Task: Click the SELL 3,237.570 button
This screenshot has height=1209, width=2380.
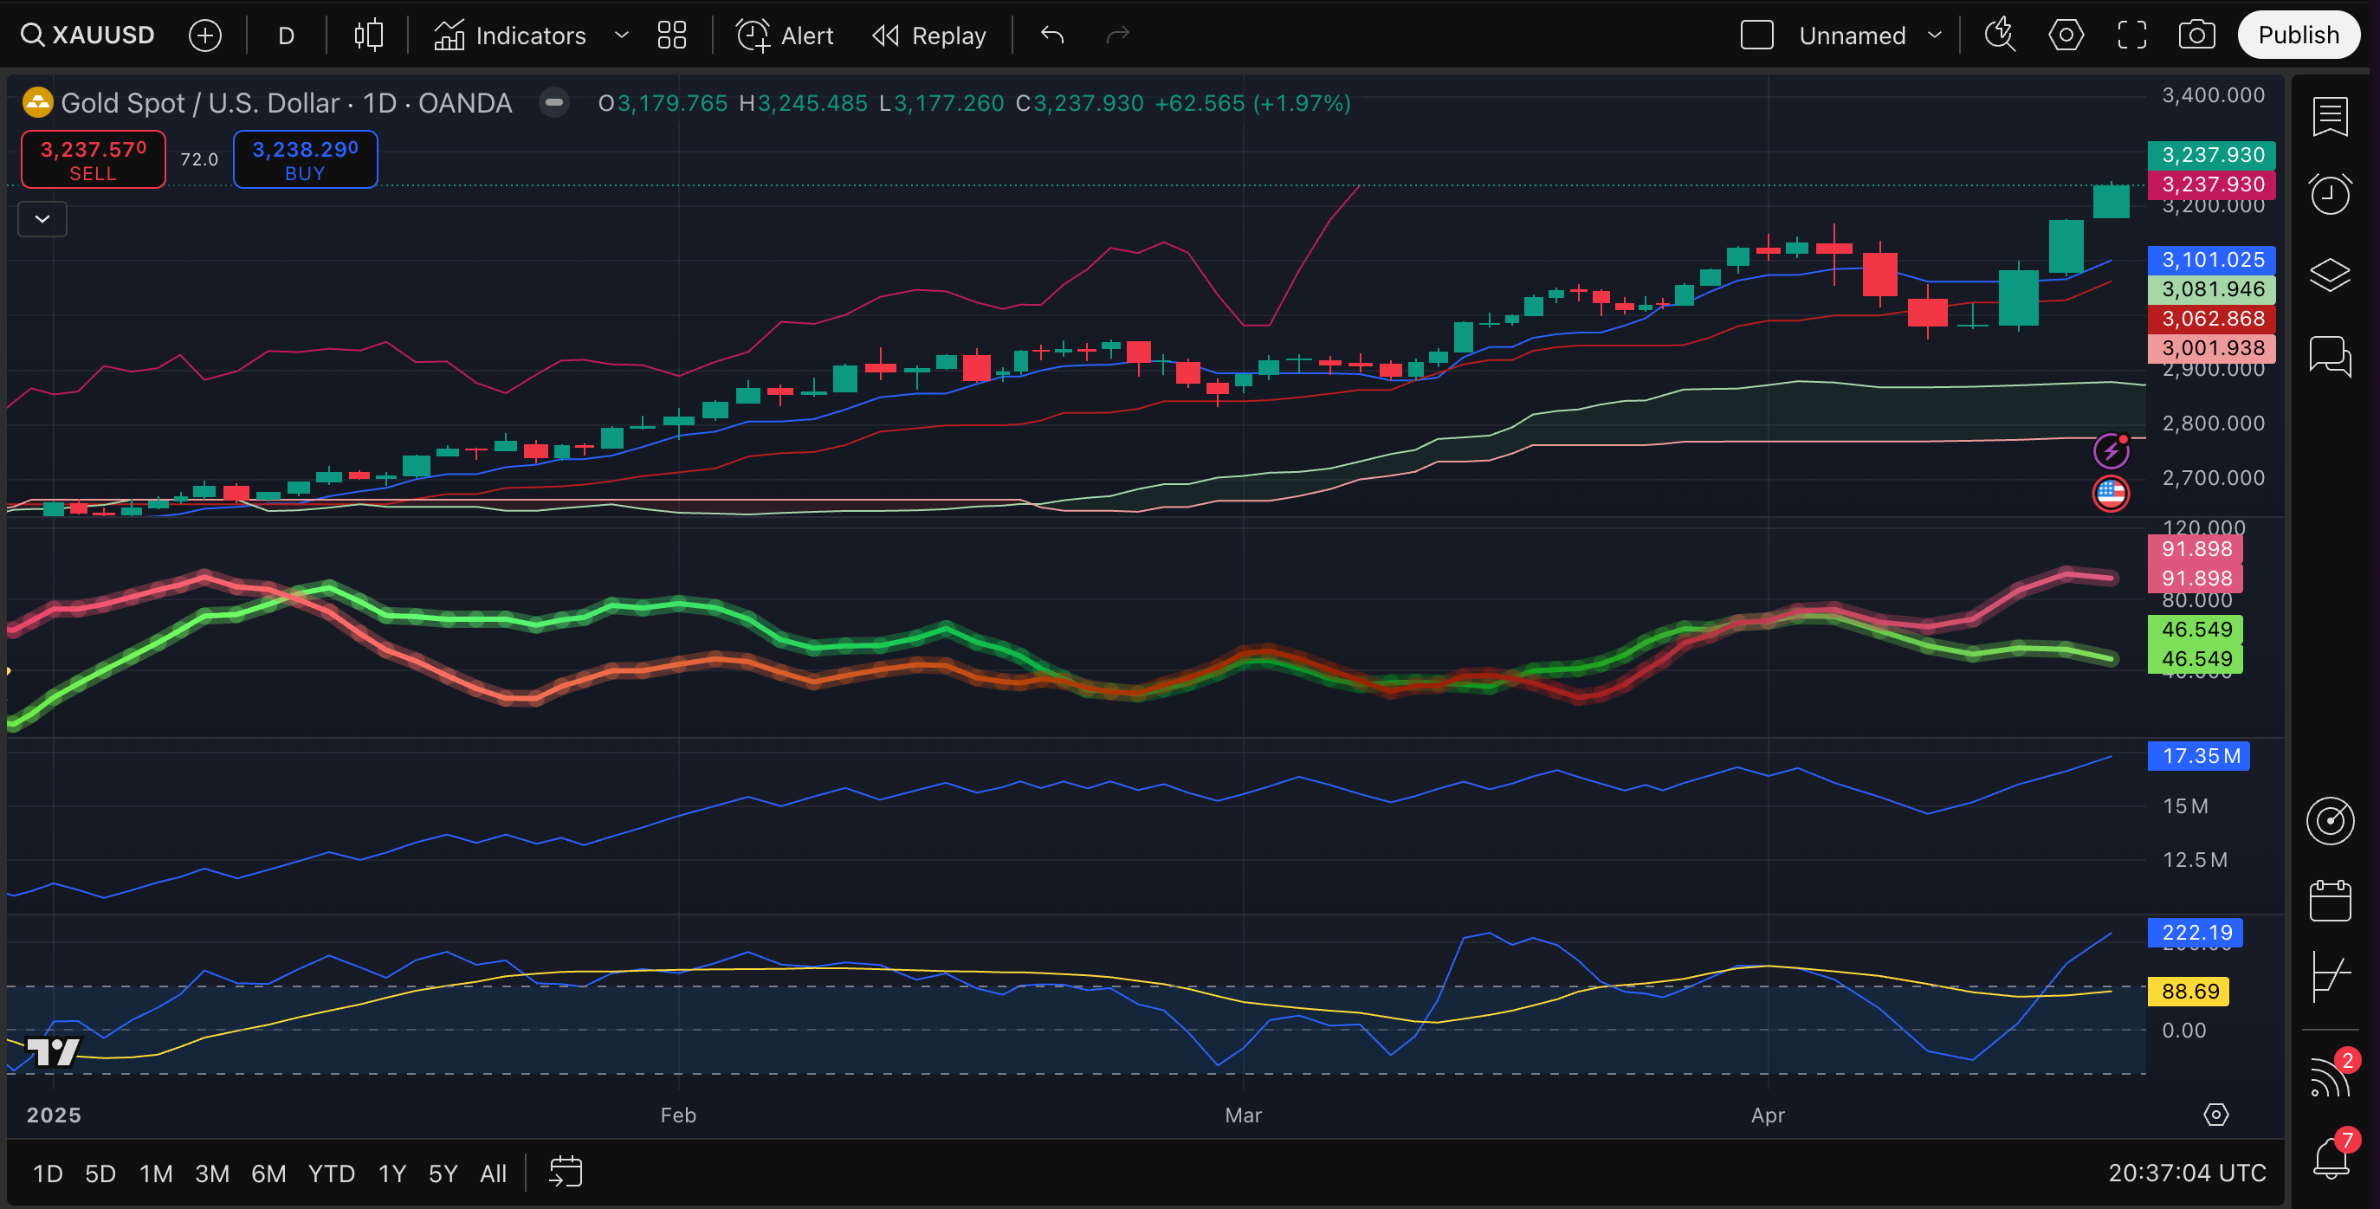Action: tap(94, 159)
